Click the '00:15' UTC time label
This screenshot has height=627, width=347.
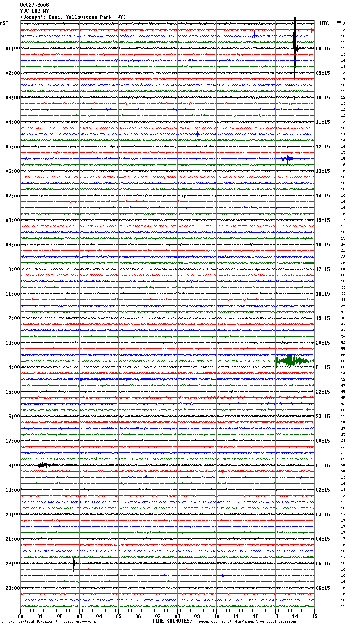[x=323, y=441]
